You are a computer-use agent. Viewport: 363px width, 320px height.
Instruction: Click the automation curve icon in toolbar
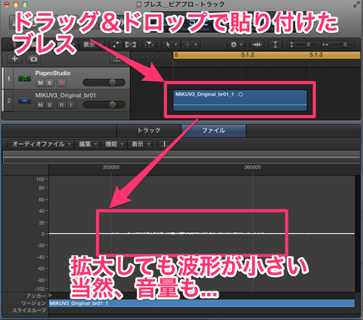point(116,45)
